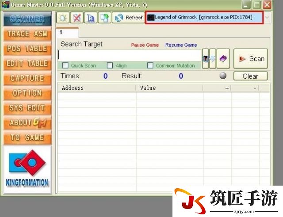The height and width of the screenshot is (217, 283).
Task: Start the Scan
Action: coord(251,59)
